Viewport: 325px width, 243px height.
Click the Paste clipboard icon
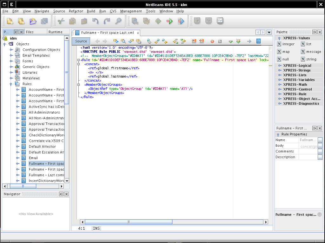[84, 21]
